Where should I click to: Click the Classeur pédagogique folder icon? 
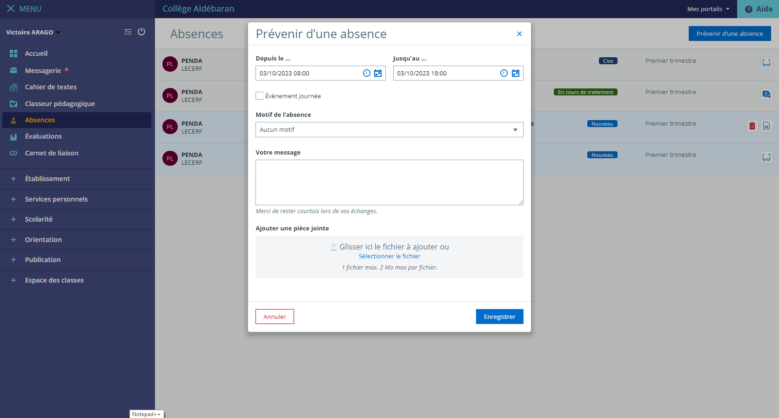pos(13,104)
